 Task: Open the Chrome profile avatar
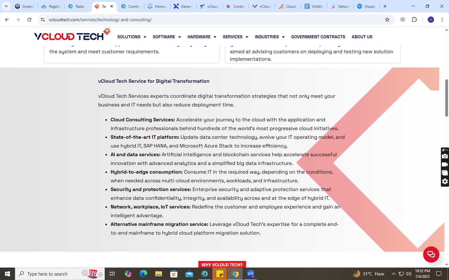pyautogui.click(x=431, y=20)
